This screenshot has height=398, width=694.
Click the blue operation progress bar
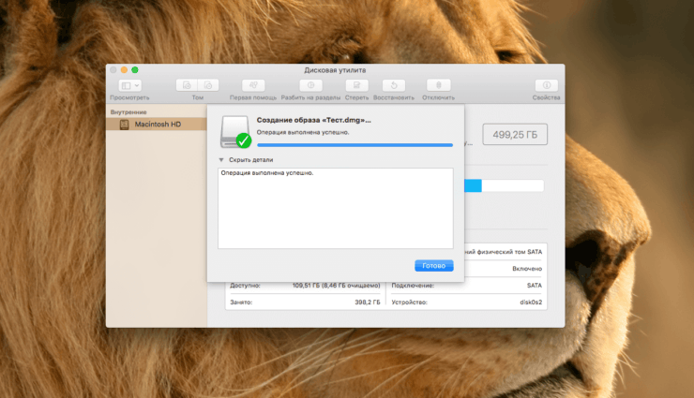[x=355, y=145]
